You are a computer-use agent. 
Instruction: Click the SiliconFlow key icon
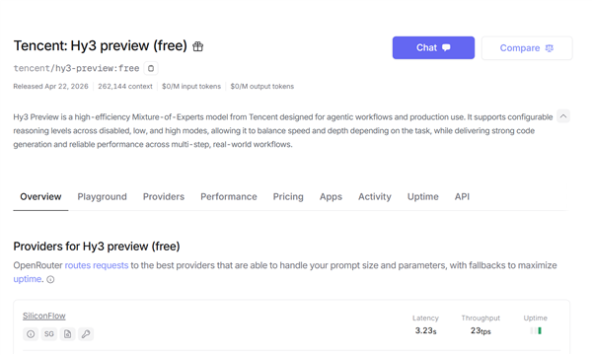tap(86, 334)
